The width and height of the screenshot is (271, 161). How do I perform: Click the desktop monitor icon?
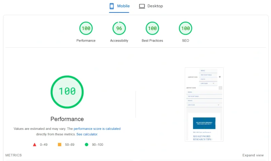(142, 6)
